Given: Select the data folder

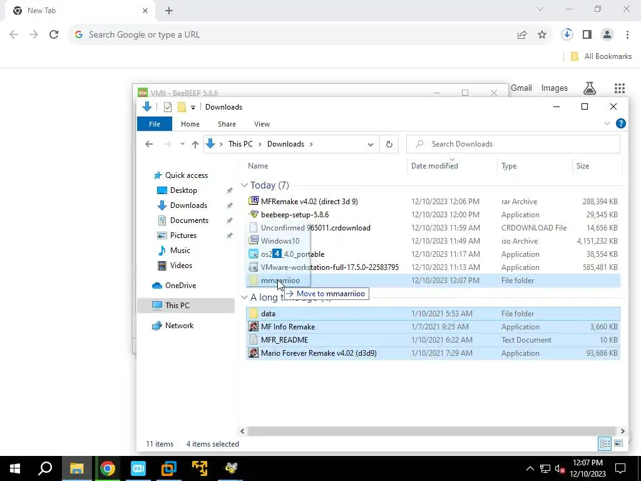Looking at the screenshot, I should tap(268, 314).
